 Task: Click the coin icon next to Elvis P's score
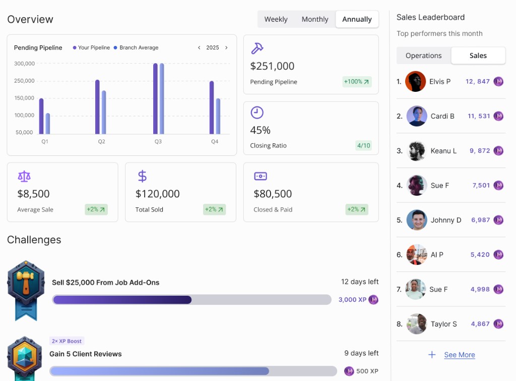tap(498, 81)
